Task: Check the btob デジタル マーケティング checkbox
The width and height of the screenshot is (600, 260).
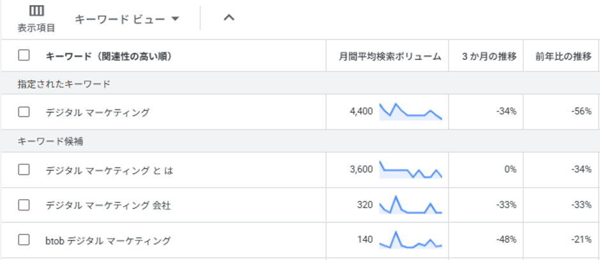Action: coord(24,240)
